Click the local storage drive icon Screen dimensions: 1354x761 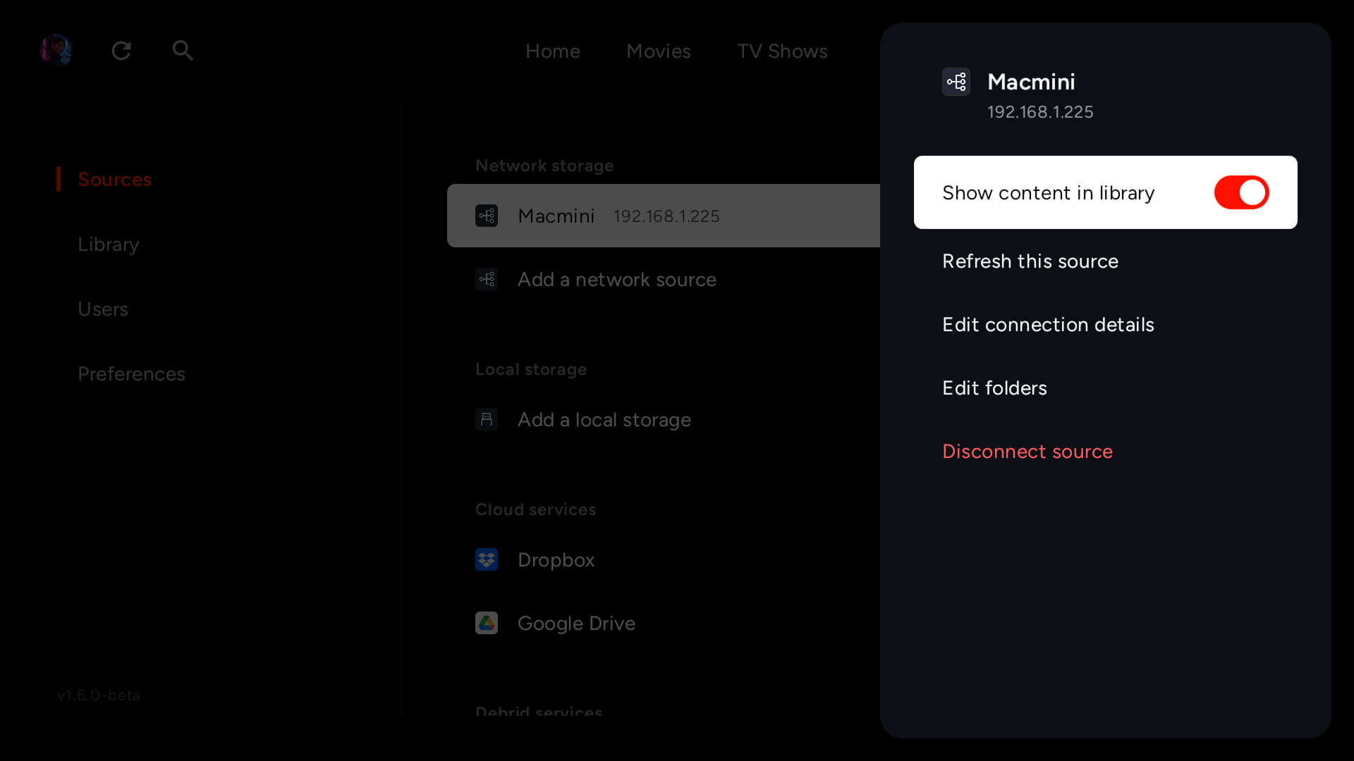coord(487,419)
